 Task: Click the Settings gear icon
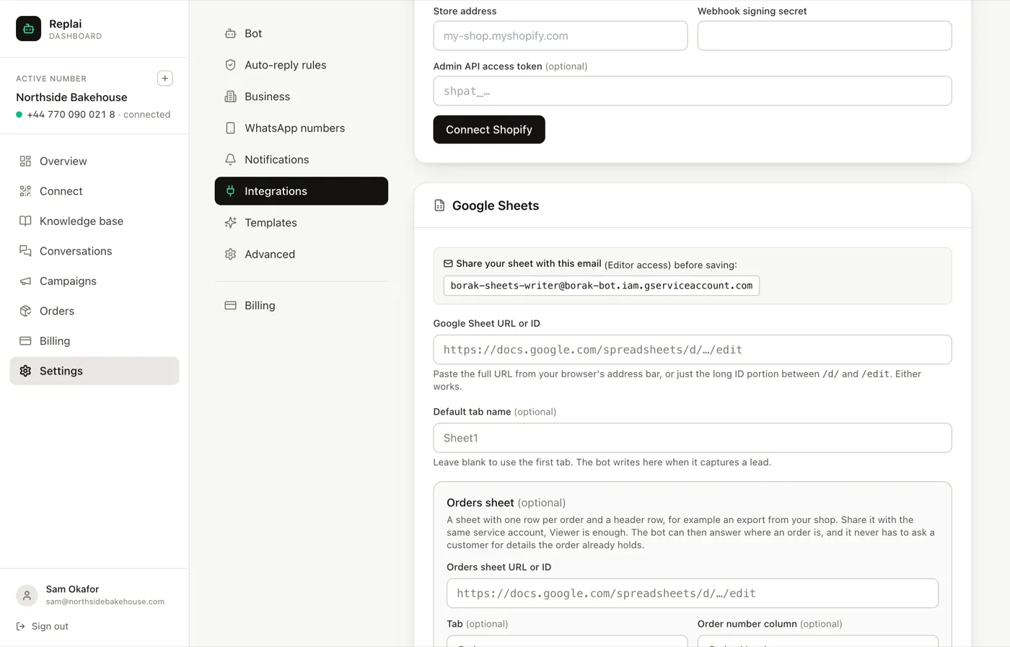[x=25, y=371]
